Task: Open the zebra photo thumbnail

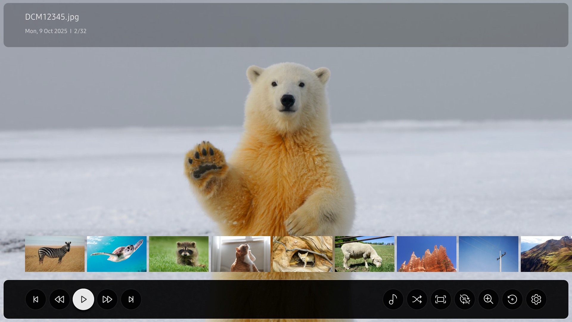Action: pyautogui.click(x=55, y=254)
